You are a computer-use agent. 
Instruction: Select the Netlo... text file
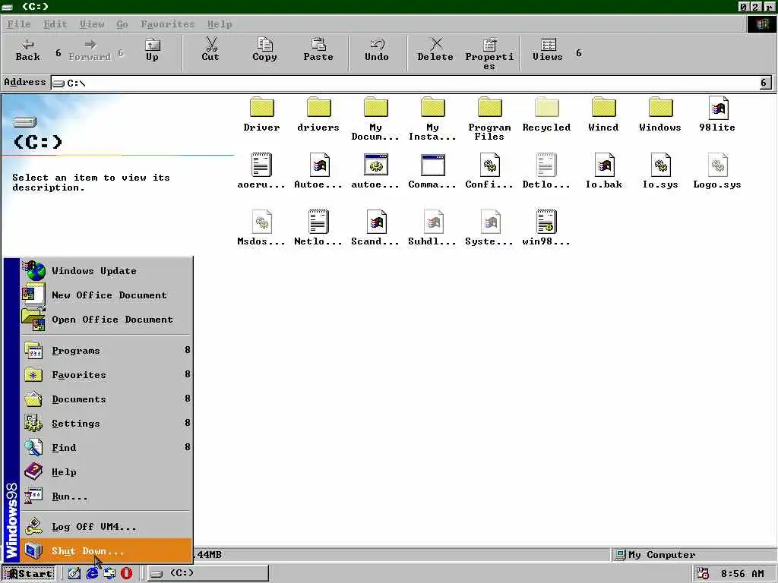[318, 228]
